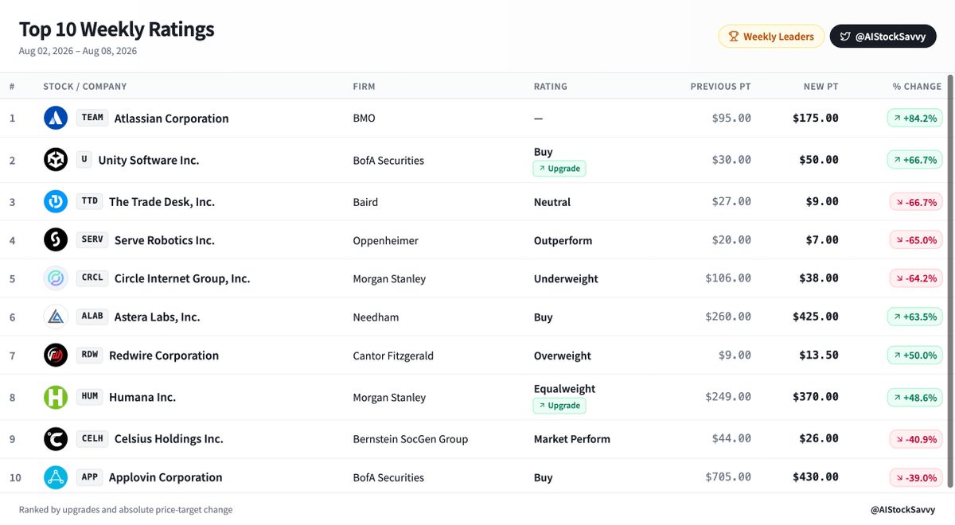This screenshot has height=525, width=955.
Task: Click the STOCK / COMPANY column header
Action: [85, 87]
